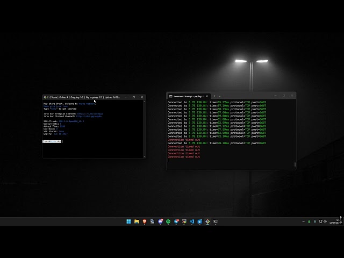
Task: Open File Explorer from the taskbar
Action: tap(137, 221)
